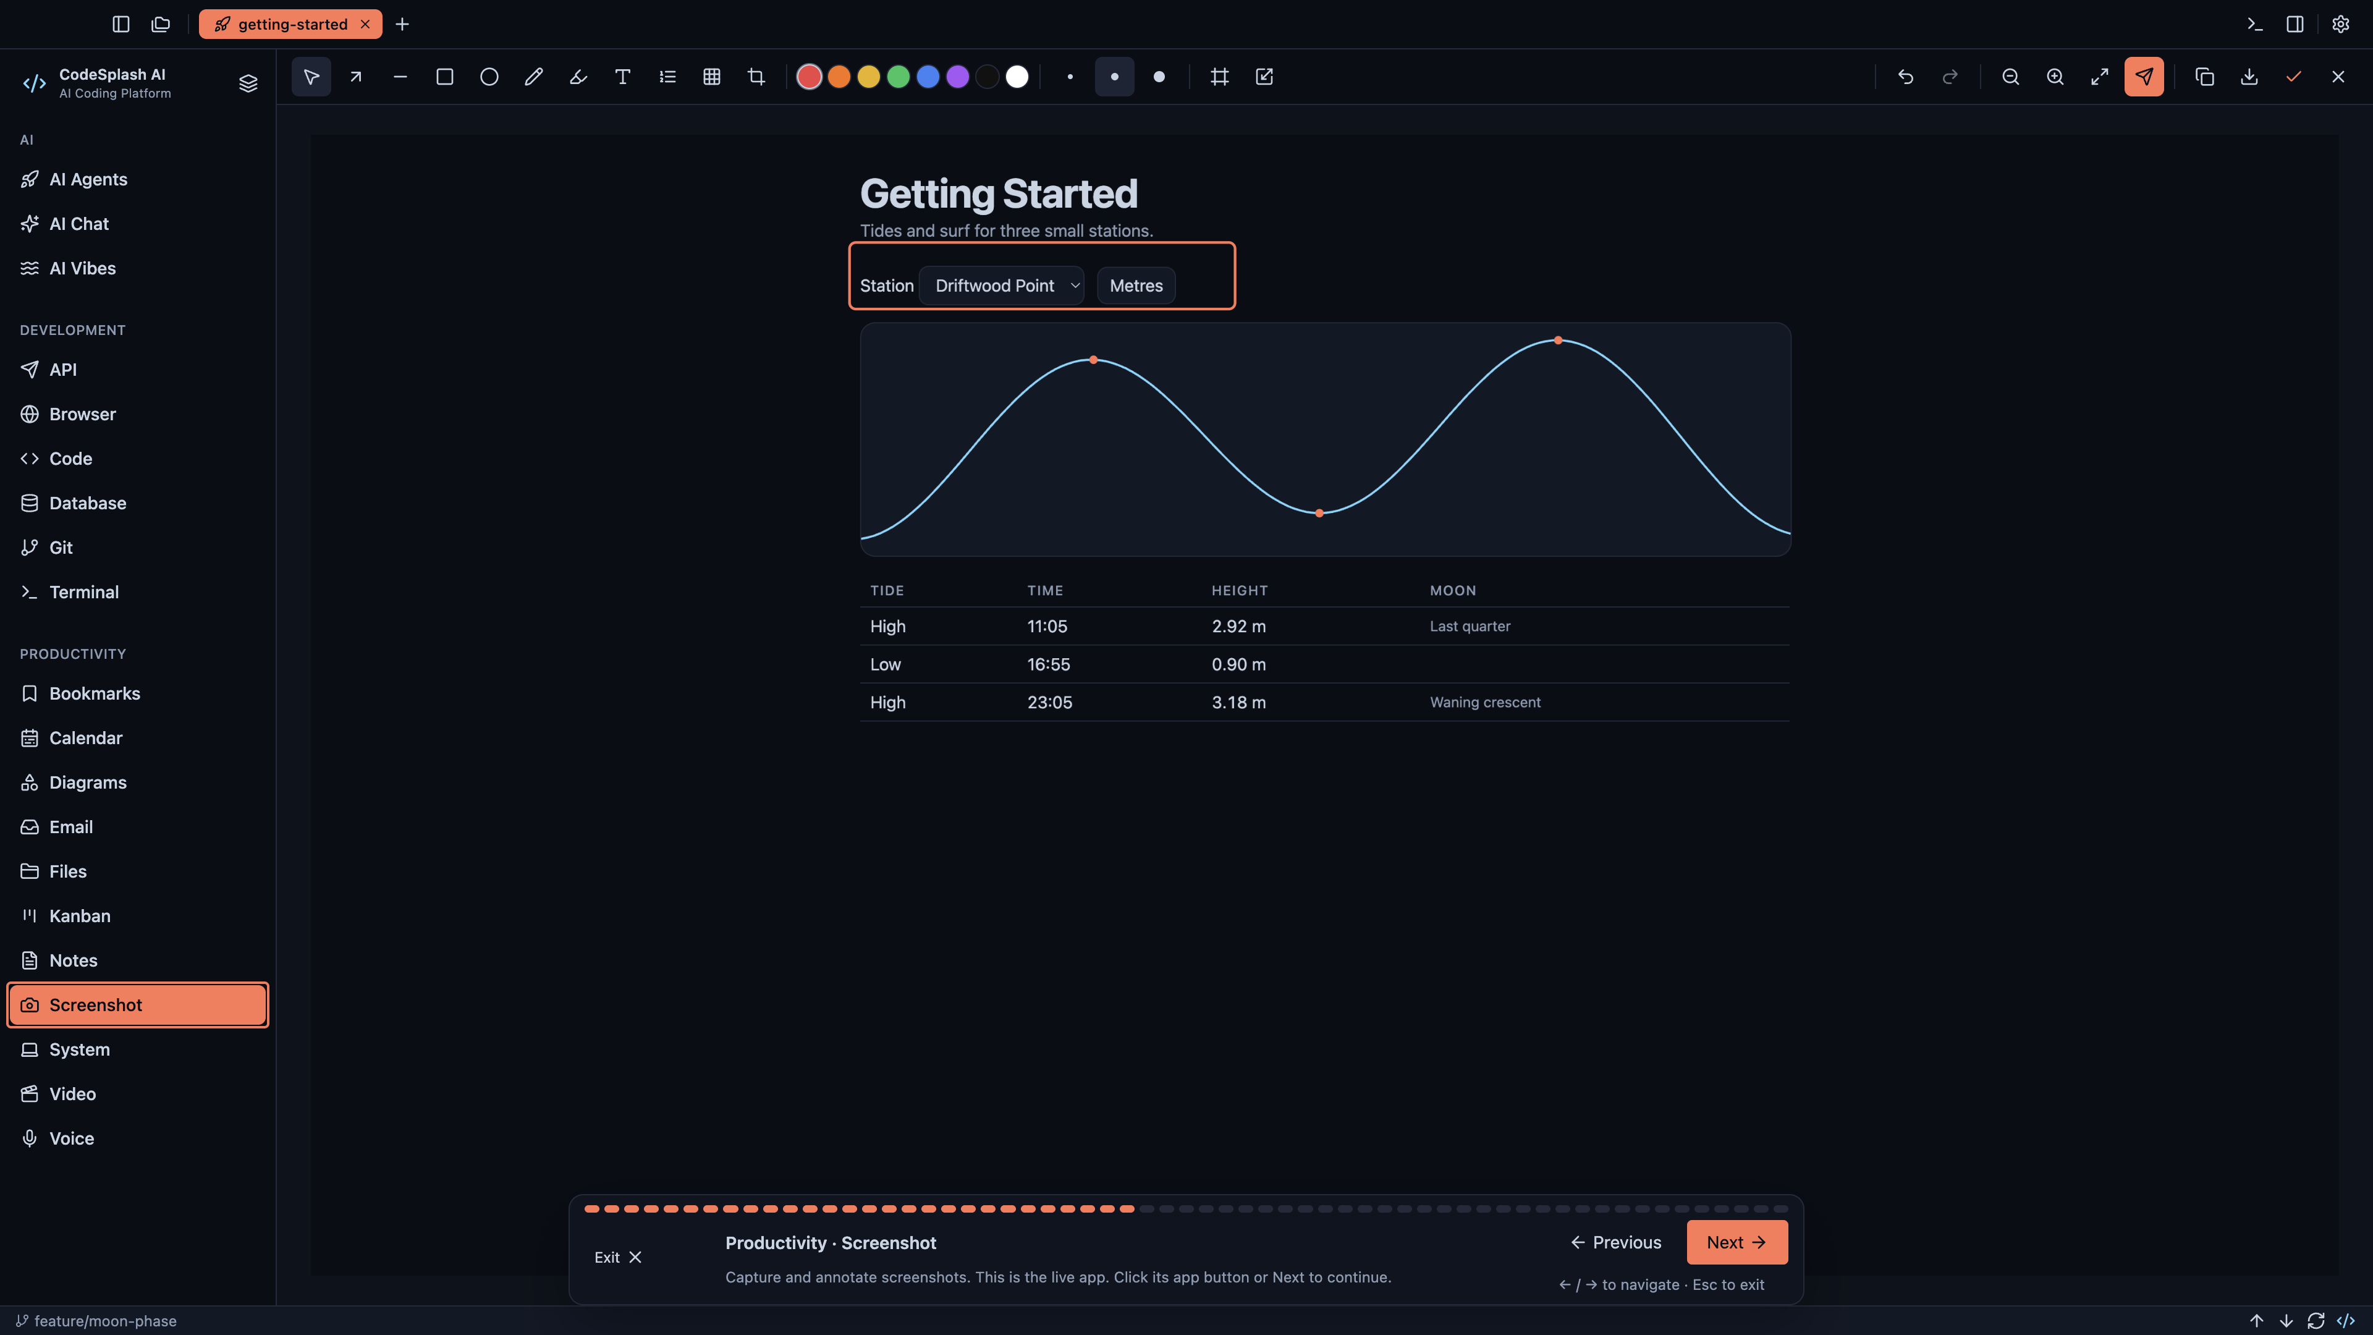The width and height of the screenshot is (2373, 1335).
Task: Toggle the left sidebar panel icon
Action: click(x=121, y=24)
